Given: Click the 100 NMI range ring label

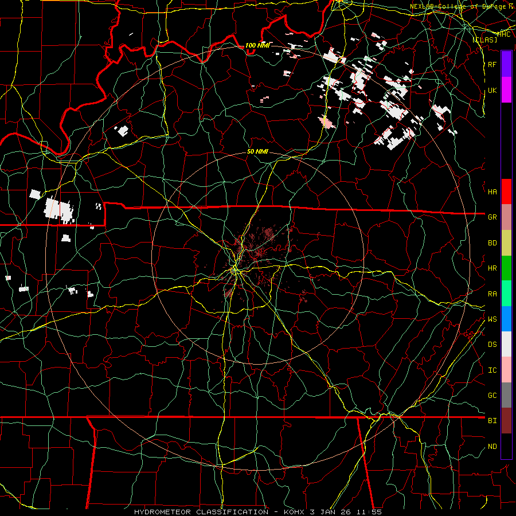Looking at the screenshot, I should 257,45.
